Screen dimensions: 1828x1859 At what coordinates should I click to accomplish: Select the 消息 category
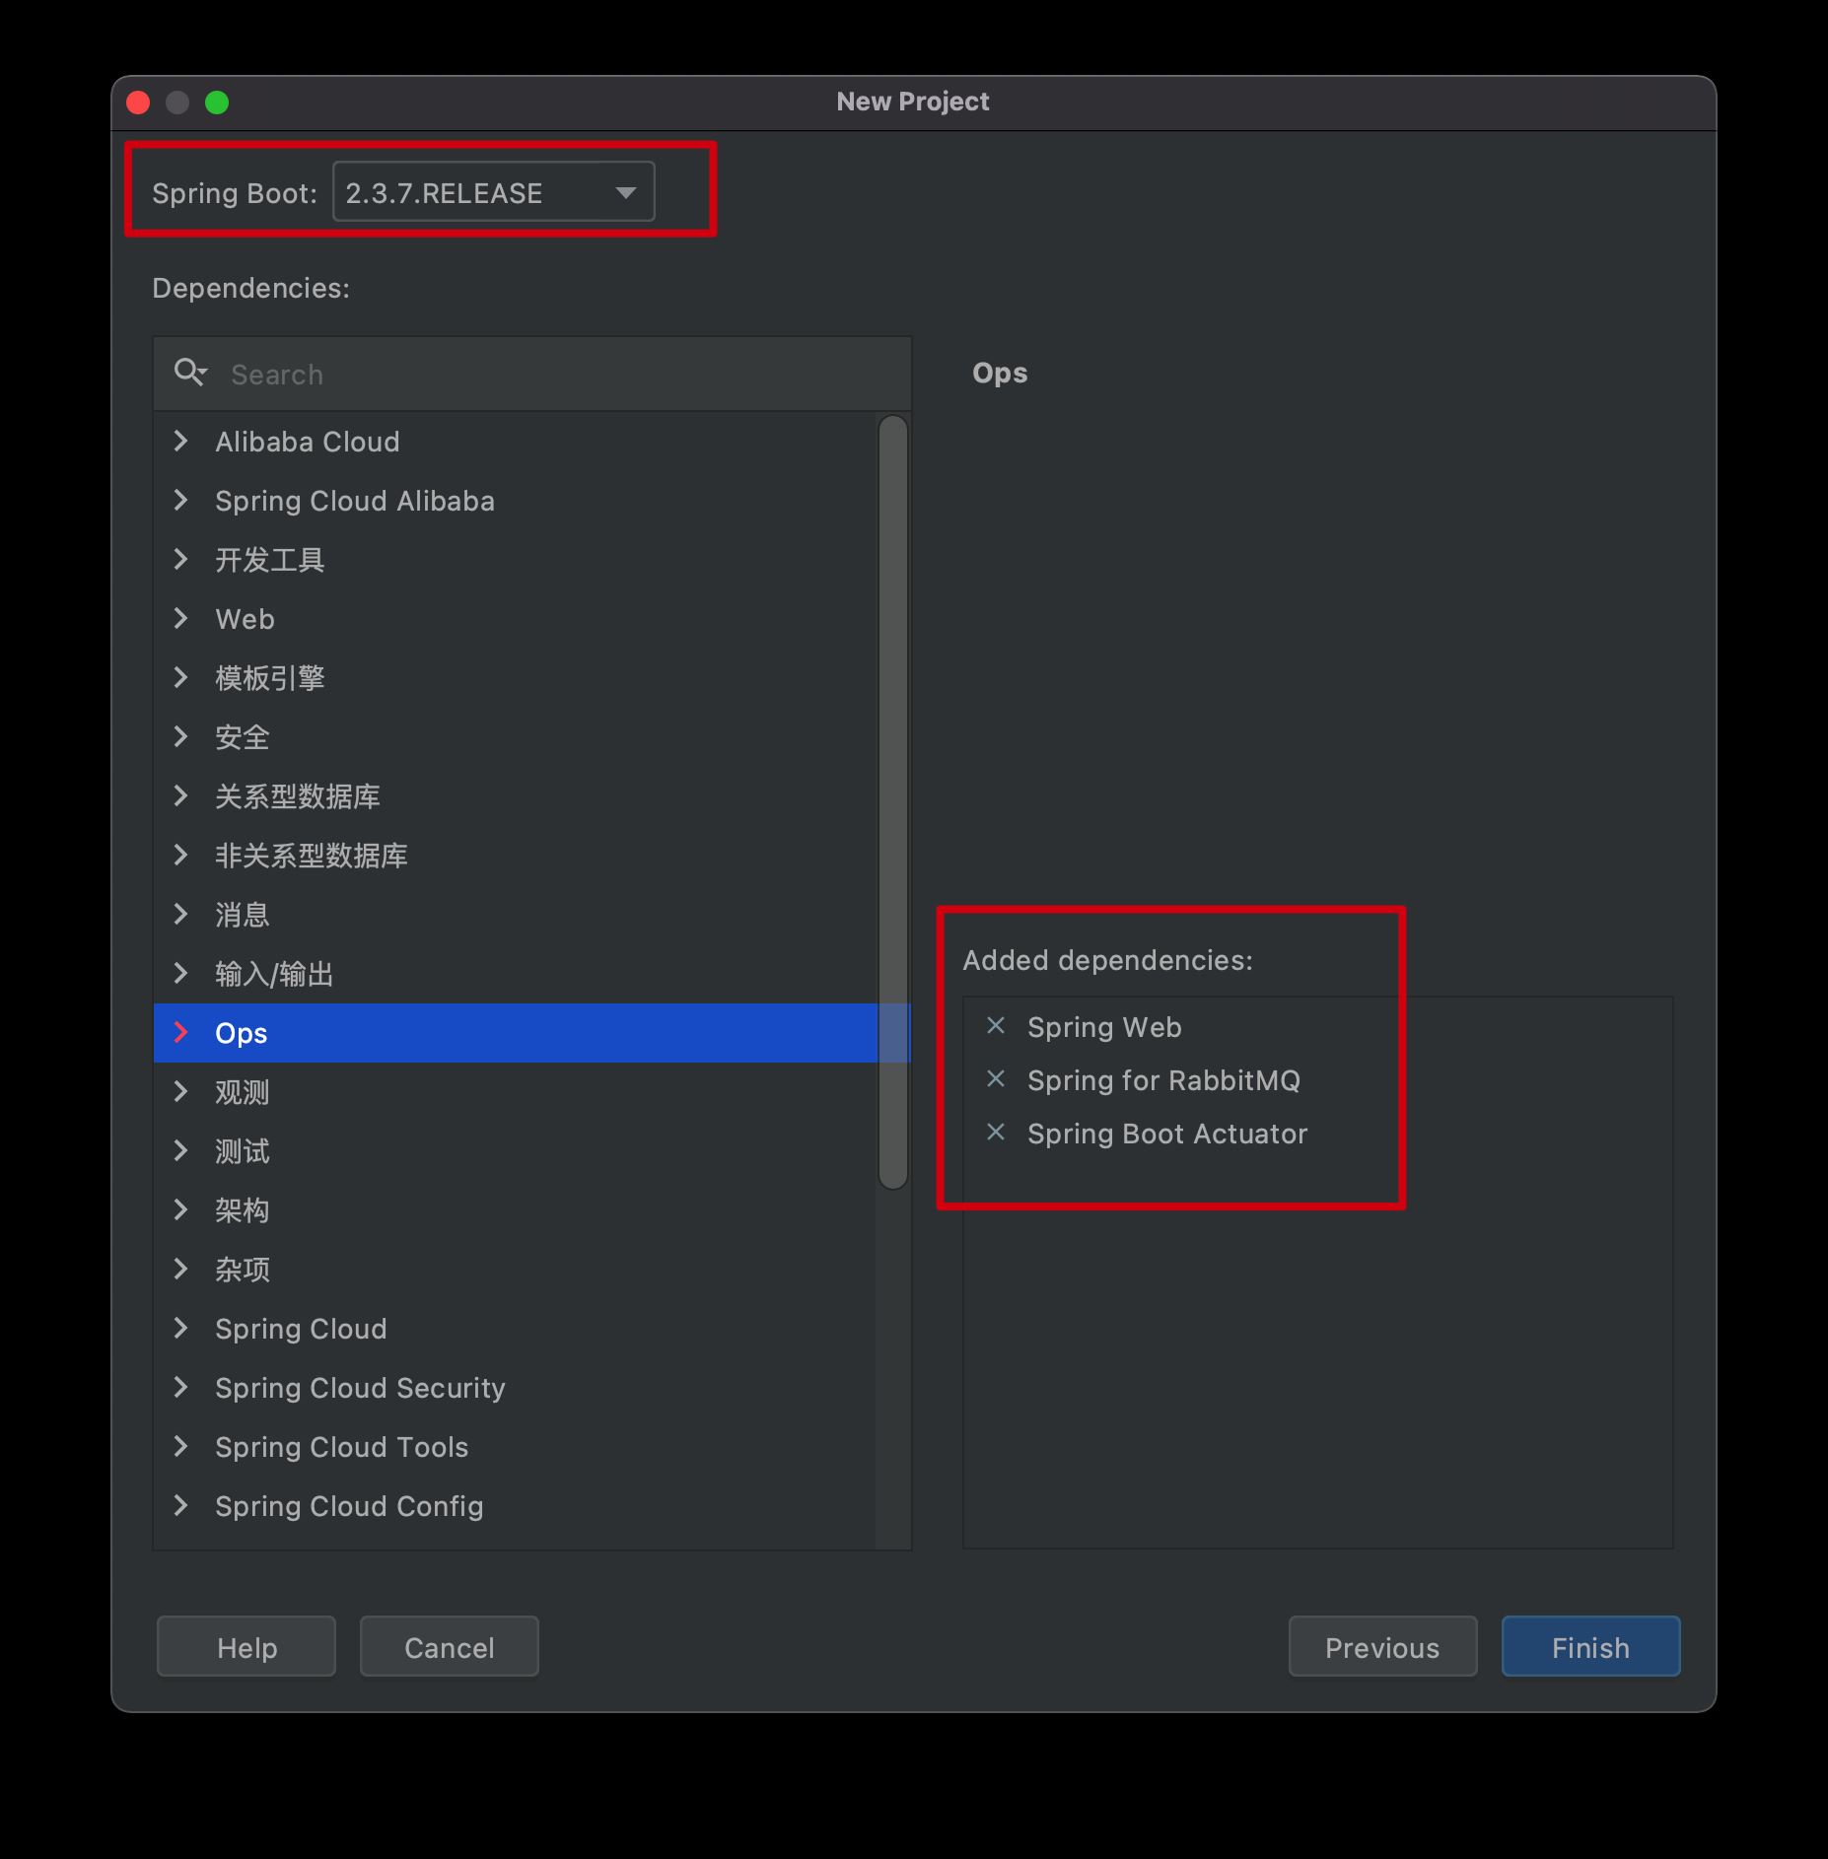click(x=242, y=915)
